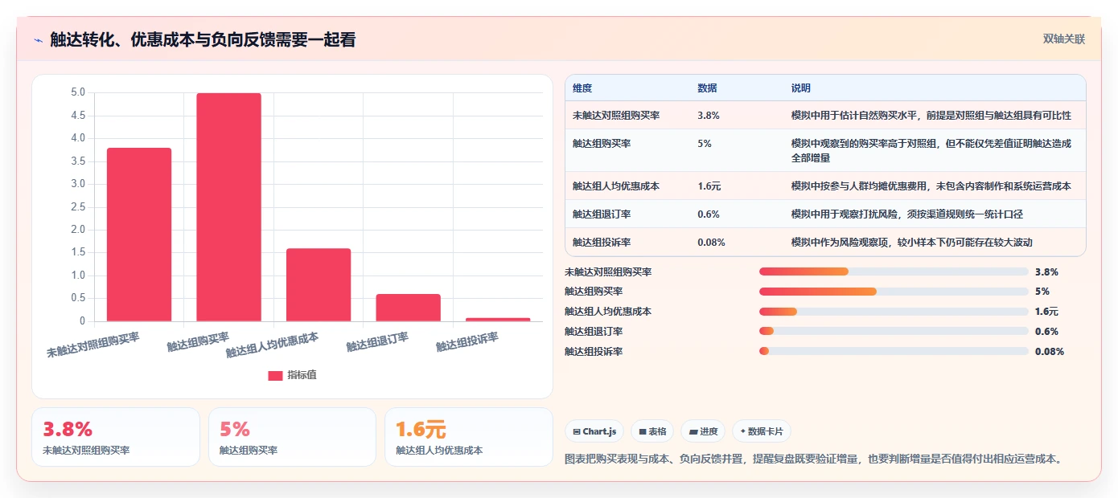Open the 5% 触达组购买率 data card

(x=292, y=437)
